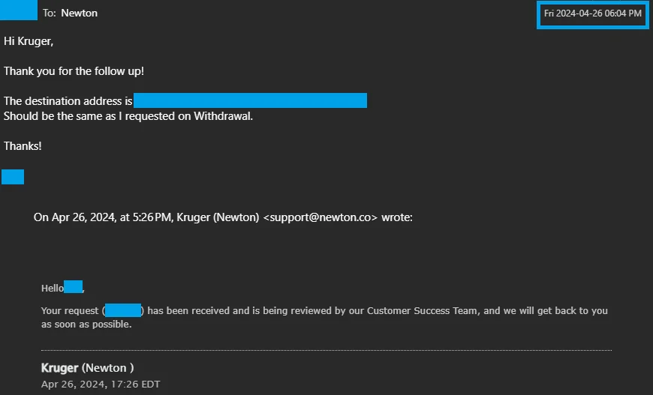Click the redacted signature below Thanks

point(13,177)
